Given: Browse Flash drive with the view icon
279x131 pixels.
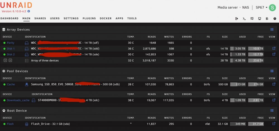Looking at the screenshot, I should pyautogui.click(x=274, y=124).
